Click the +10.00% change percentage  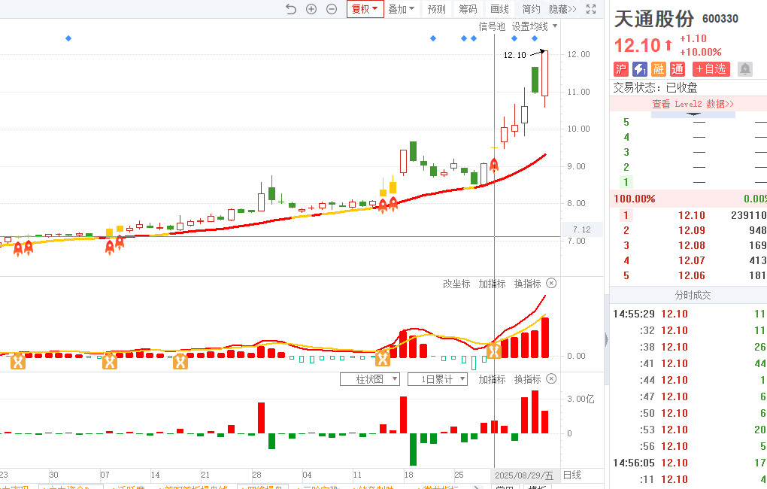pos(701,52)
